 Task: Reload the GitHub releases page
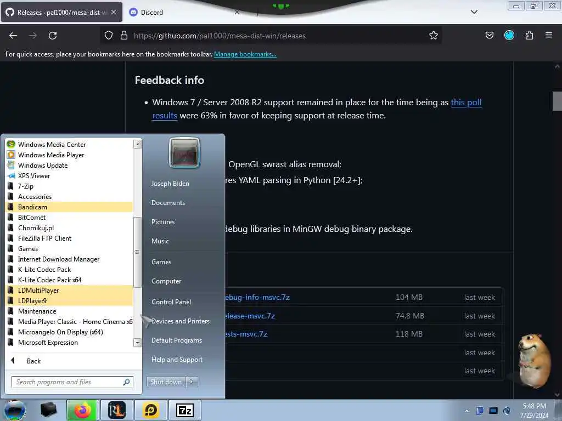(53, 36)
